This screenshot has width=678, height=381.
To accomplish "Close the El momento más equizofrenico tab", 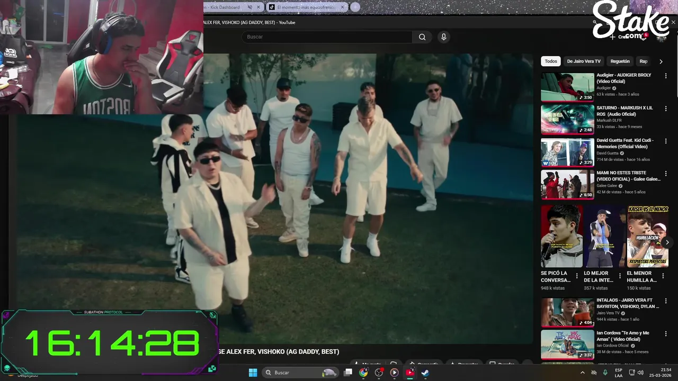I will 343,7.
